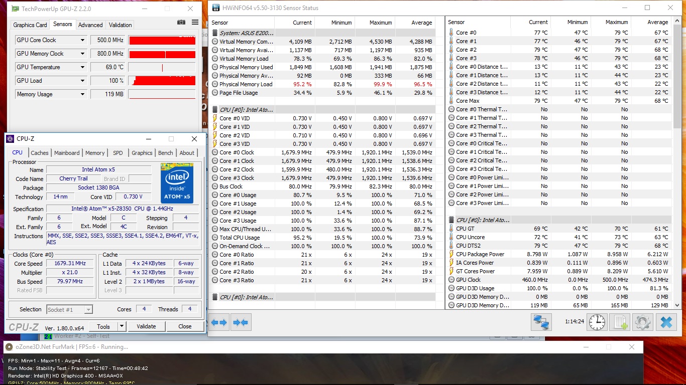Switch to GPU-Z Graphics Card tab
Screen dimensions: 686x385
(x=30, y=25)
